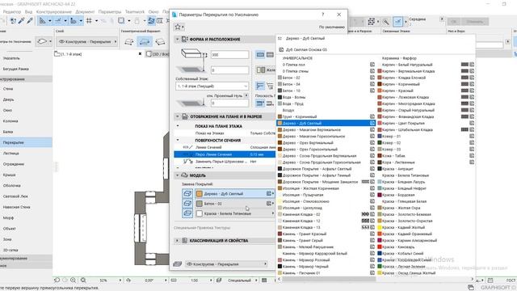The image size is (517, 291).
Task: Choose the rectangular slab geometry method icon
Action: coord(145,41)
